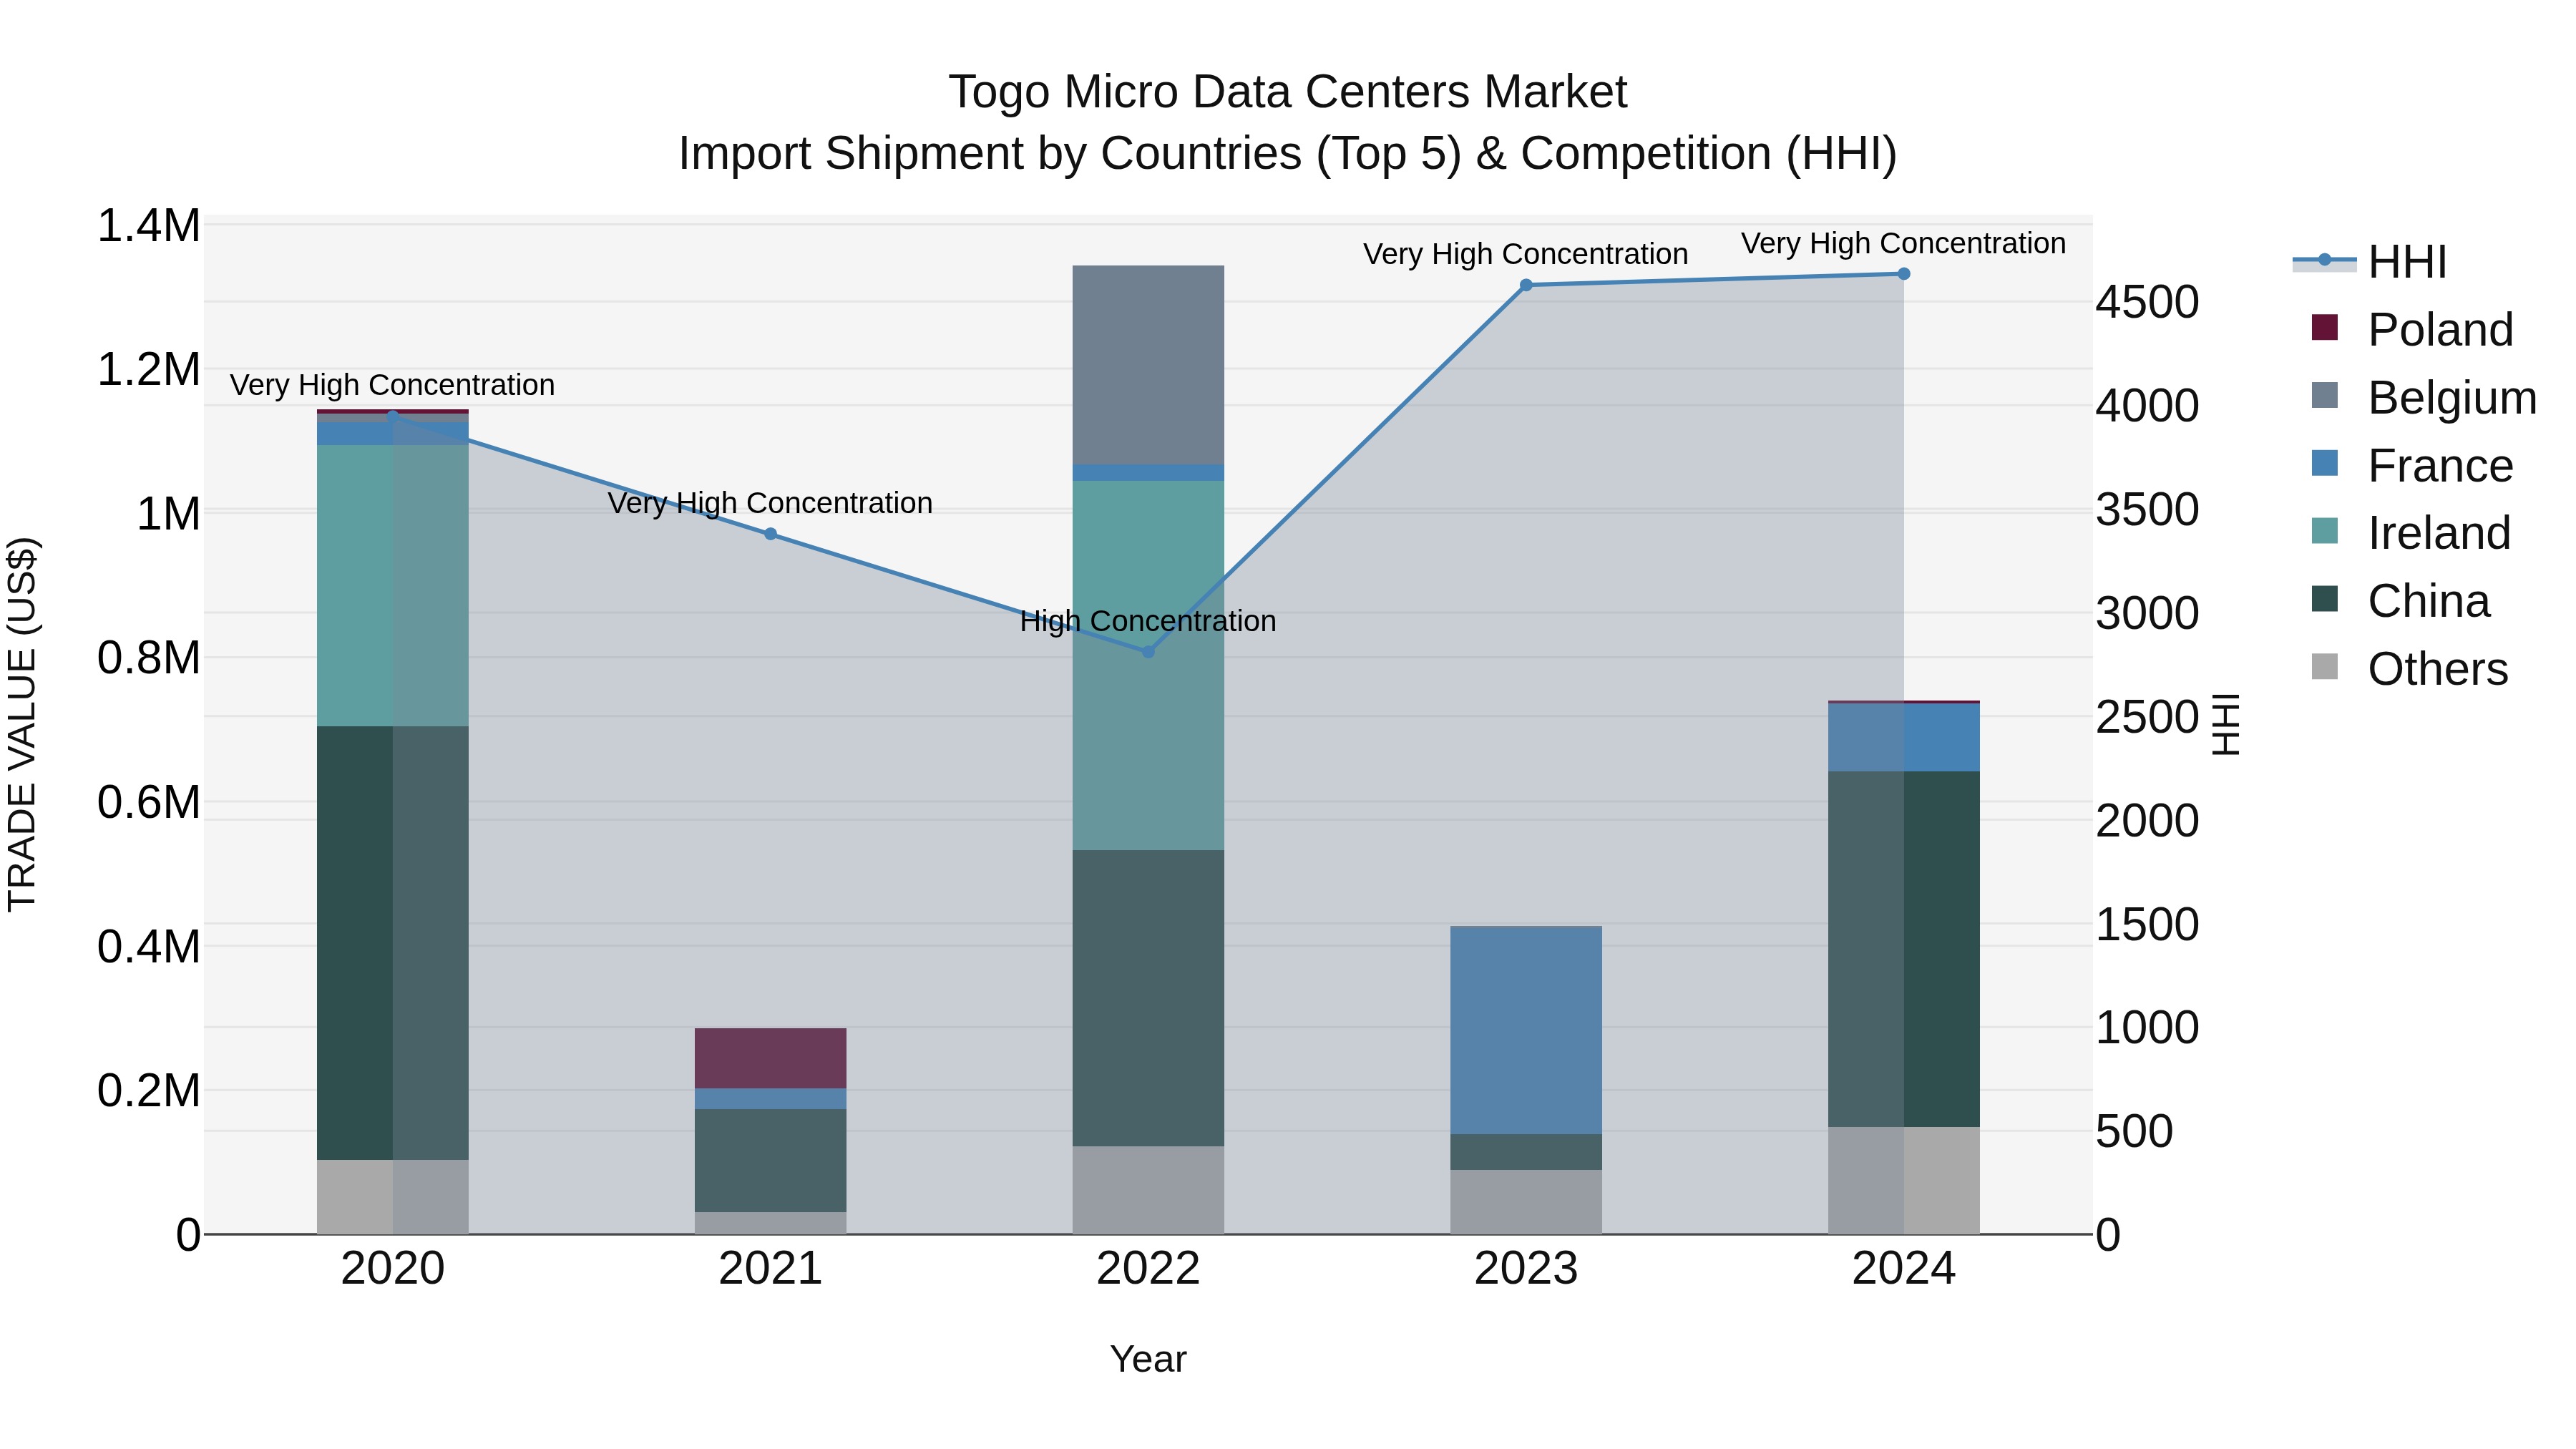This screenshot has height=1449, width=2576.
Task: Click the chart title 'Togo Micro Data Centers Market'
Action: [1288, 92]
